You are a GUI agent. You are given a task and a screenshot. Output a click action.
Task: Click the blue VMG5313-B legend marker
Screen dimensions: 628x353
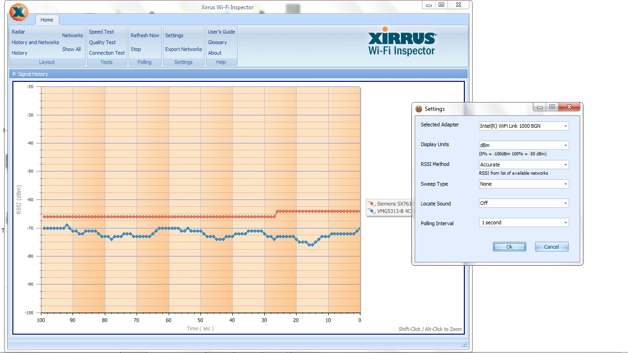pyautogui.click(x=371, y=211)
